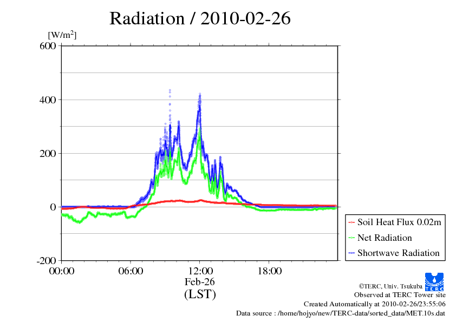This screenshot has height=322, width=456.
Task: Click the 'Created Automatically at' timestamp line
Action: tap(375, 304)
